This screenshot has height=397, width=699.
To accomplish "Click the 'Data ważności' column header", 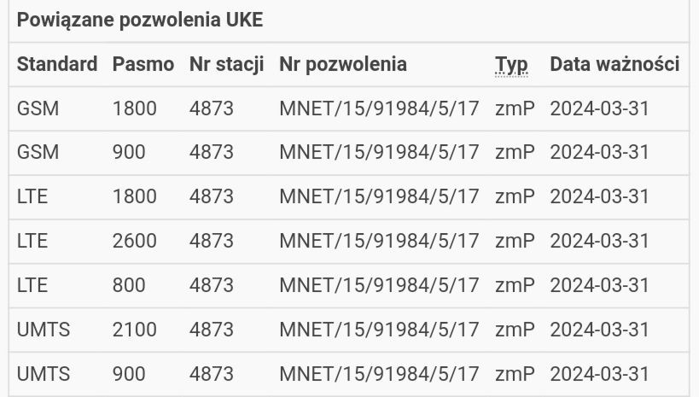I will pyautogui.click(x=615, y=64).
